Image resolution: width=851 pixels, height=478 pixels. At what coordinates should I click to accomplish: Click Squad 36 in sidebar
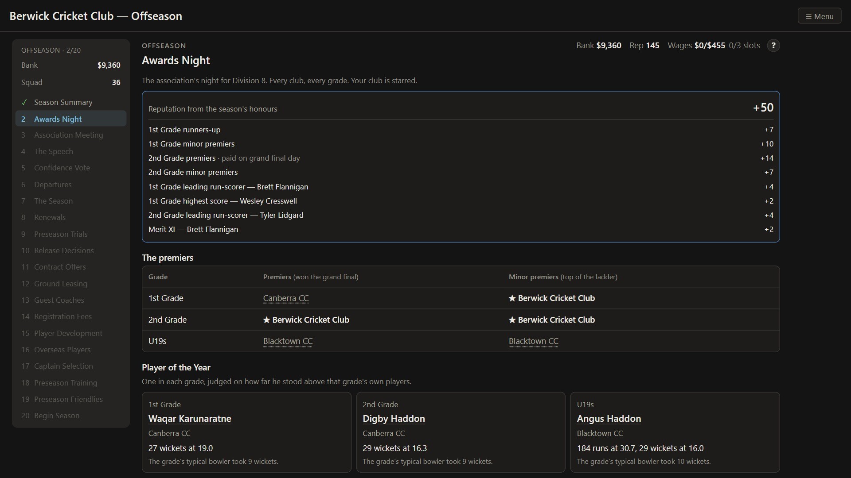click(x=71, y=82)
